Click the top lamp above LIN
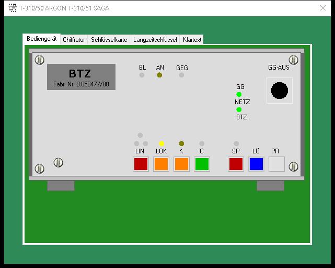The image size is (335, 268). pyautogui.click(x=140, y=135)
